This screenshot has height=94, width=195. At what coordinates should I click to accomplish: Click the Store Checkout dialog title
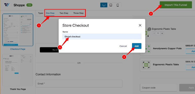[76, 25]
